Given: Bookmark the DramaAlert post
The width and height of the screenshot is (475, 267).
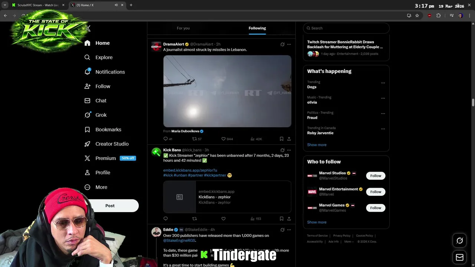Looking at the screenshot, I should (282, 139).
